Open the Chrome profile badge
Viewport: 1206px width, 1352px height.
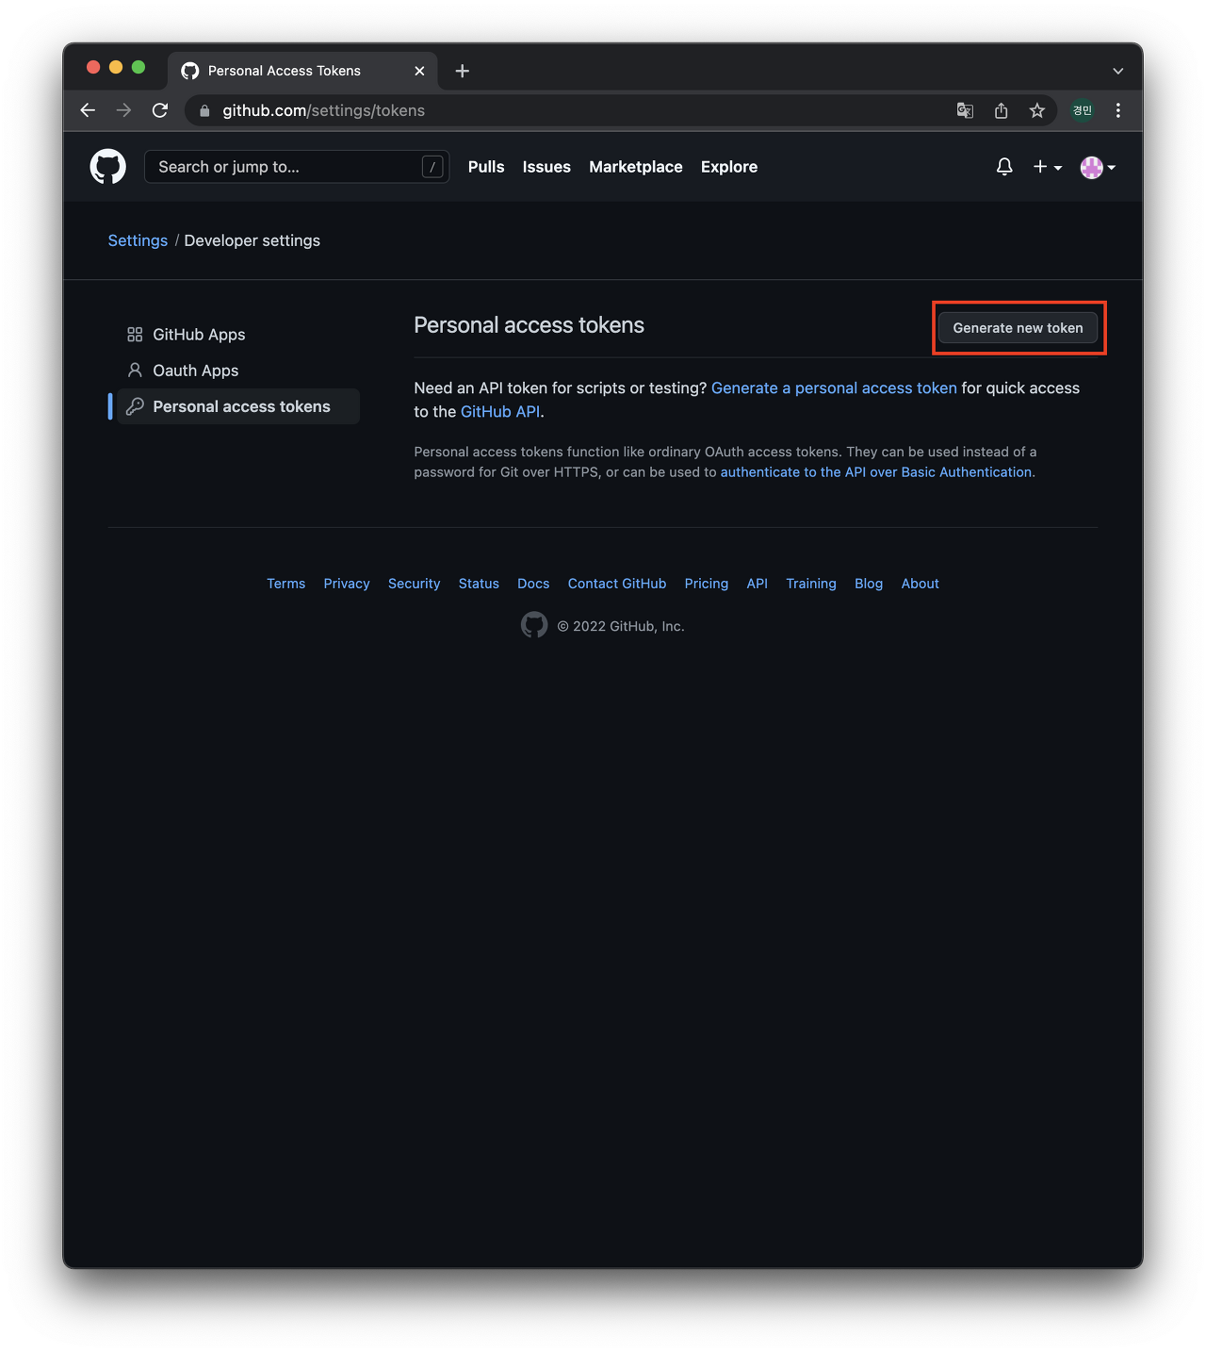coord(1083,110)
